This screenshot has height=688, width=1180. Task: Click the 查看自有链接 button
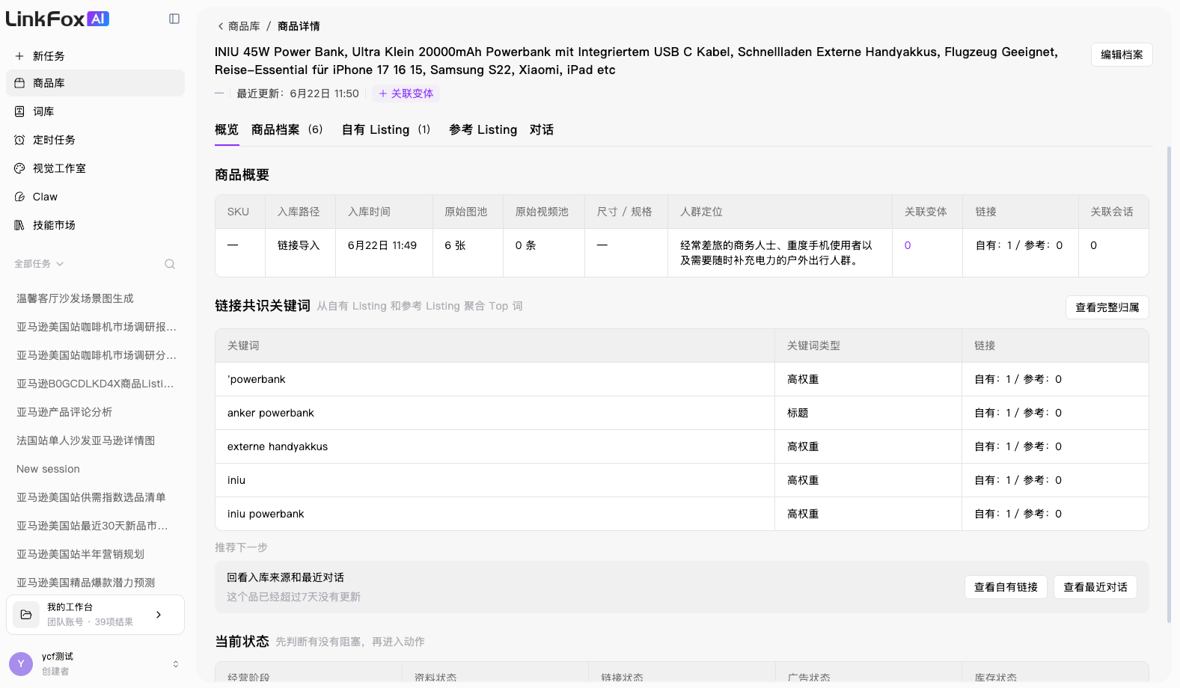click(x=1006, y=587)
